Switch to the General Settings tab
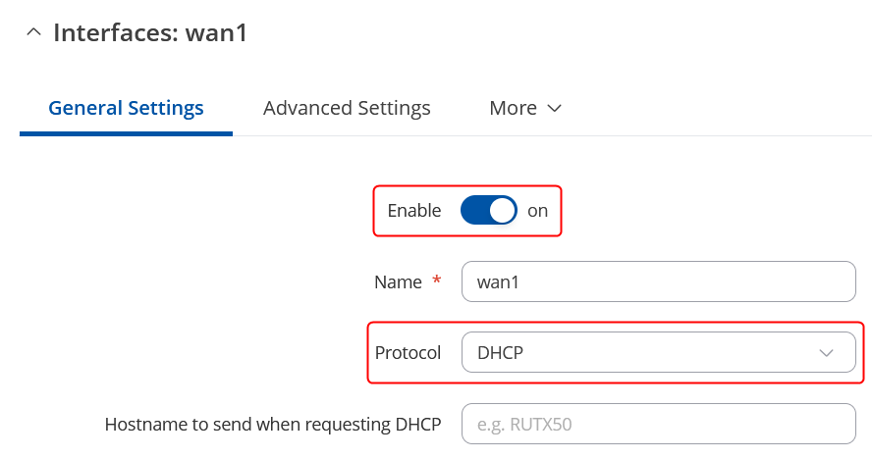This screenshot has height=459, width=872. (x=126, y=108)
